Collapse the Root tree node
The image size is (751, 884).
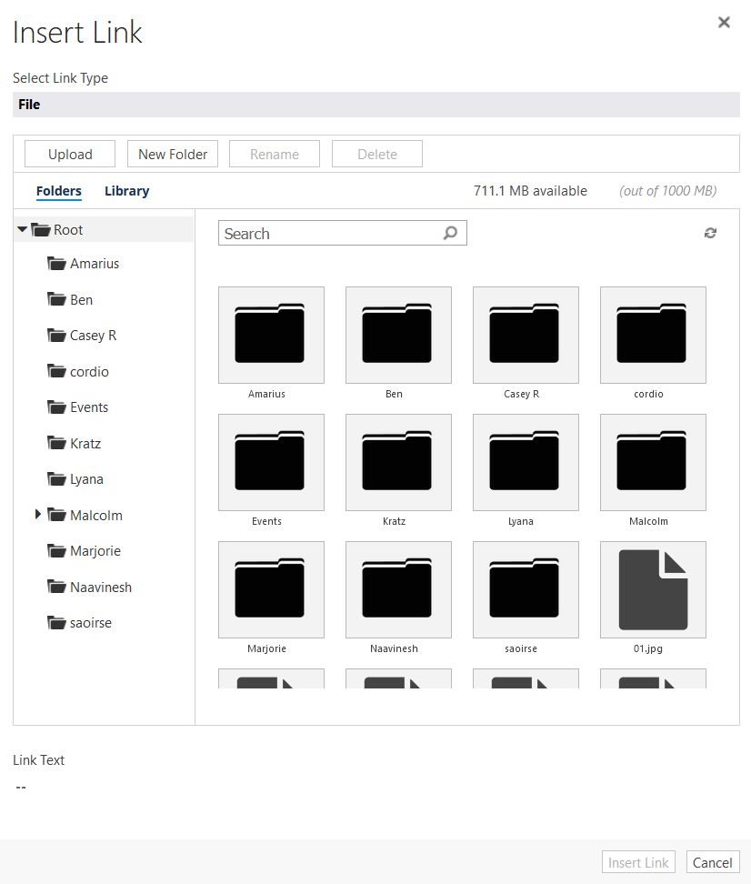[x=23, y=229]
